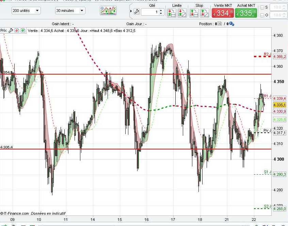
Task: Click the 4 330,9 price label
Action: [279, 111]
